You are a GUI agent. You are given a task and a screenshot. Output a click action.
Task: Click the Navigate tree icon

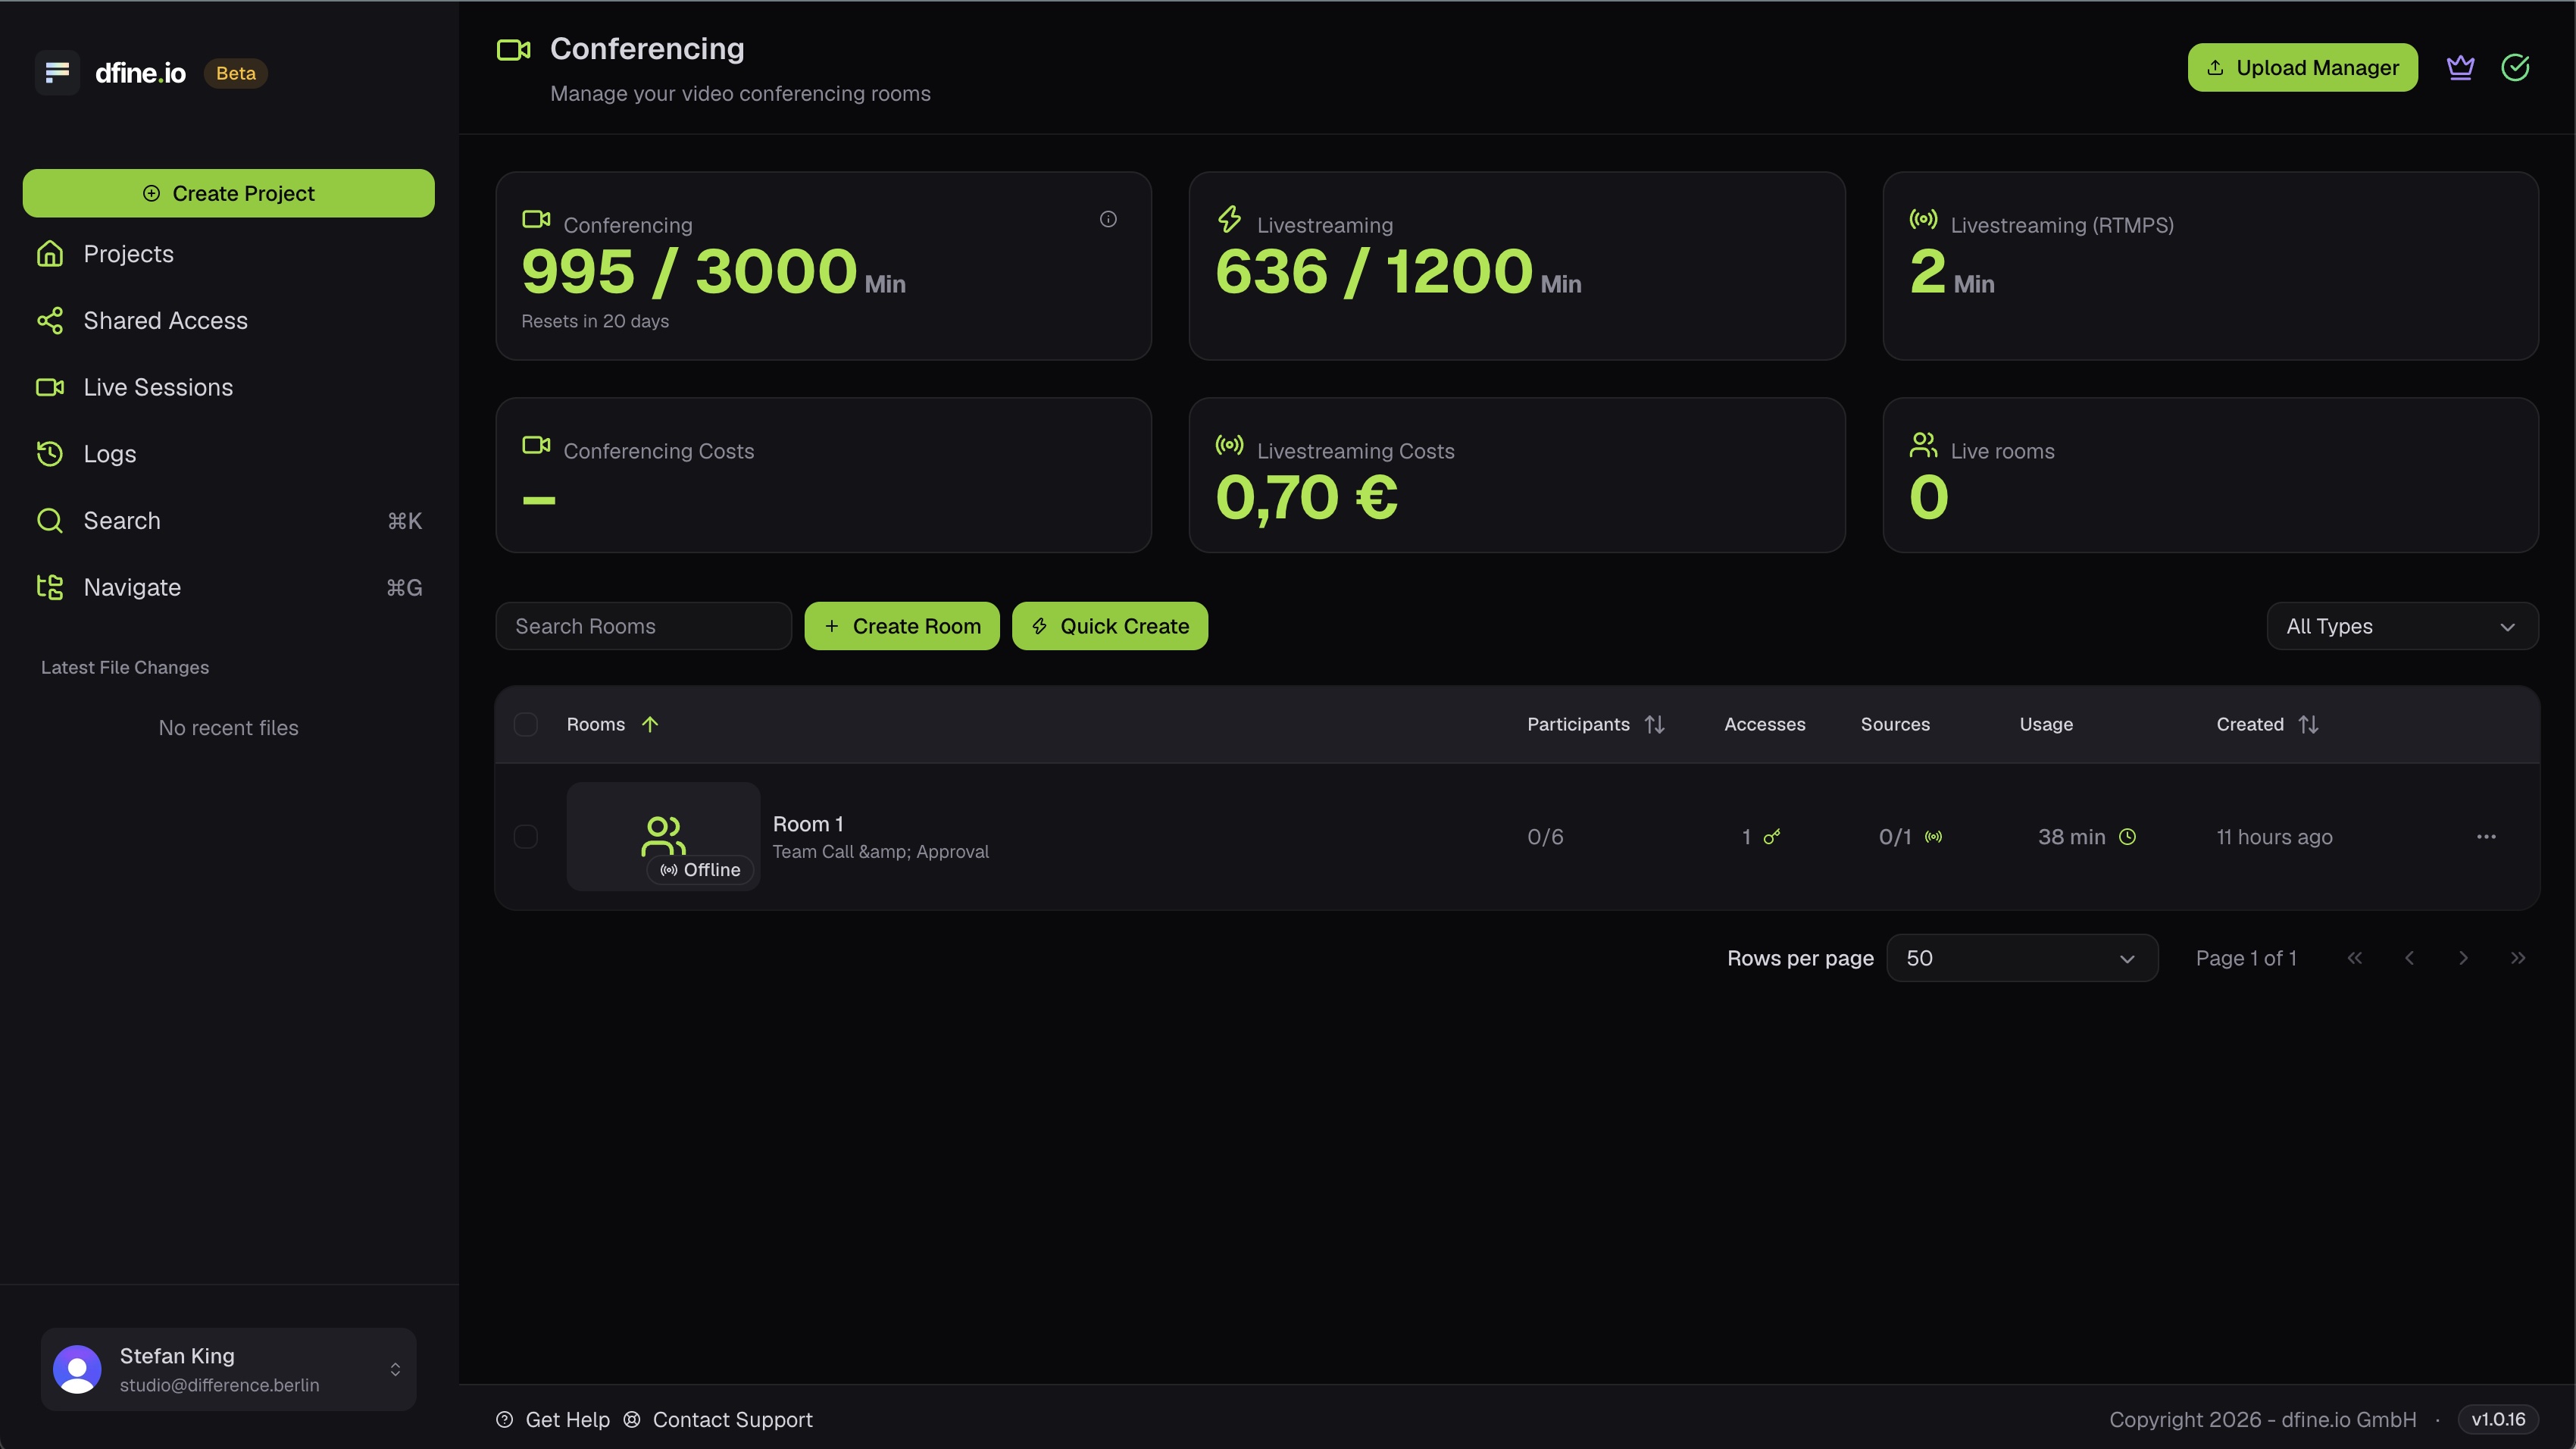(50, 587)
